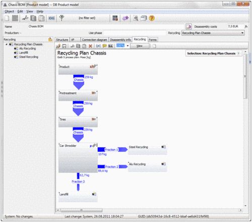Open the yellow question mark Help icon
Image resolution: width=252 pixels, height=222 pixels.
(152, 18)
